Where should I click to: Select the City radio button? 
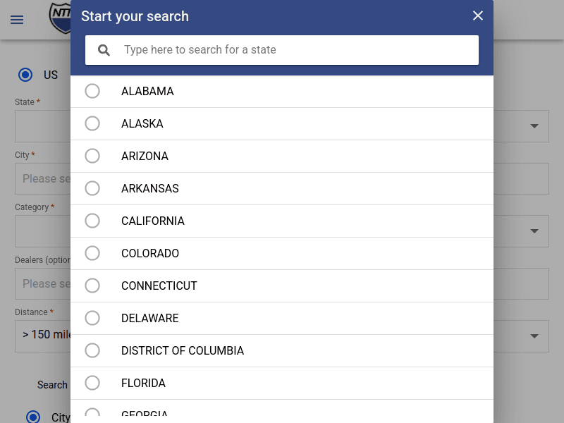coord(33,417)
